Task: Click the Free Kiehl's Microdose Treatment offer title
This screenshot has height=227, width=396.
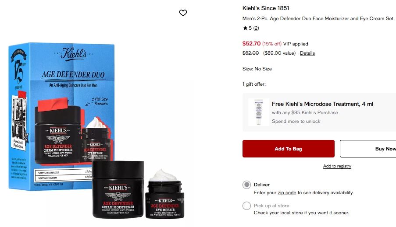Action: pyautogui.click(x=322, y=104)
